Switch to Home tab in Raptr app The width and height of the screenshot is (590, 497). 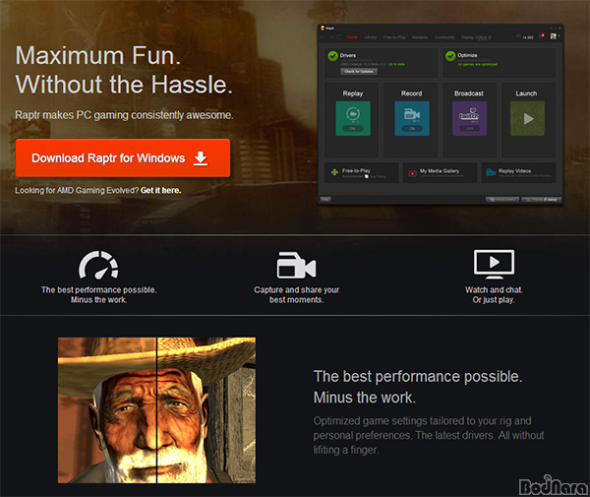click(x=353, y=37)
